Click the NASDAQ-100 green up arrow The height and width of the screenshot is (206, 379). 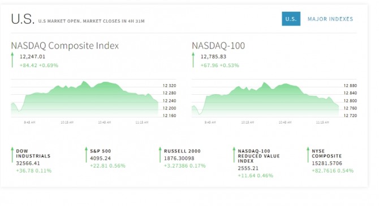tap(193, 60)
